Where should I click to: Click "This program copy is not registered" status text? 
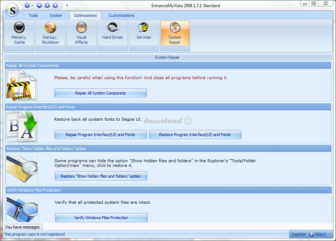click(x=34, y=234)
